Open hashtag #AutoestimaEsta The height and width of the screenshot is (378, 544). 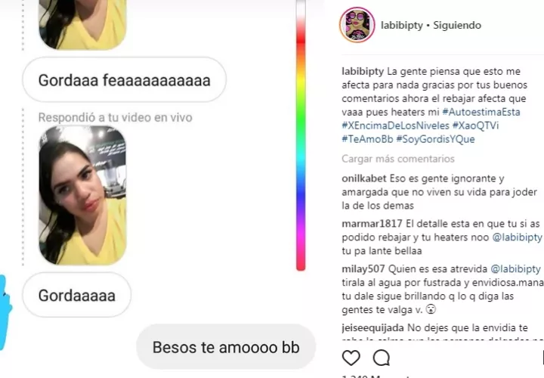(x=481, y=112)
